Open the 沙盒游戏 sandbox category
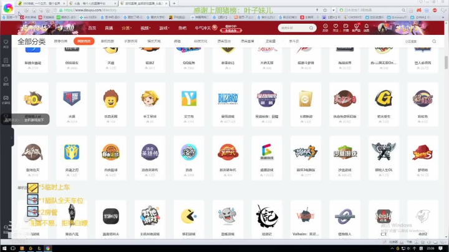The height and width of the screenshot is (252, 449). (344, 158)
